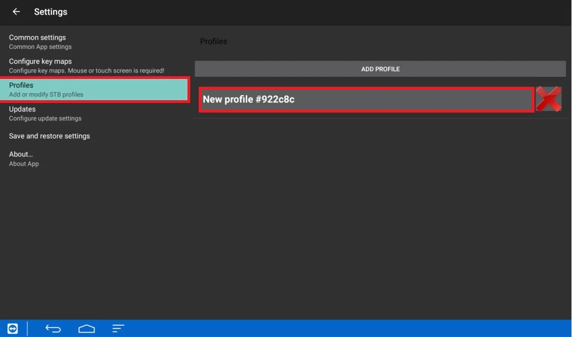Image resolution: width=572 pixels, height=337 pixels.
Task: Select the Profiles menu entry
Action: click(21, 85)
